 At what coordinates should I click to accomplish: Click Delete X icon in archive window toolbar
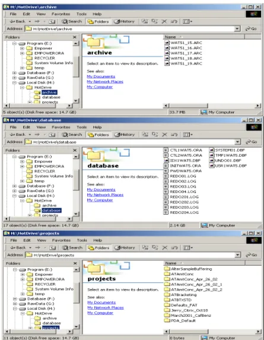(164, 21)
